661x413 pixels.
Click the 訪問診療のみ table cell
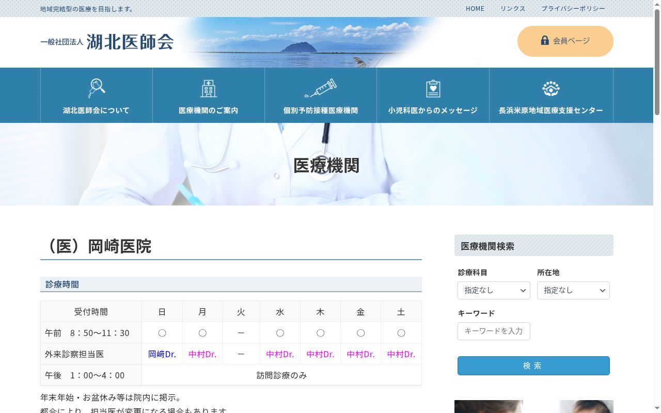[281, 375]
